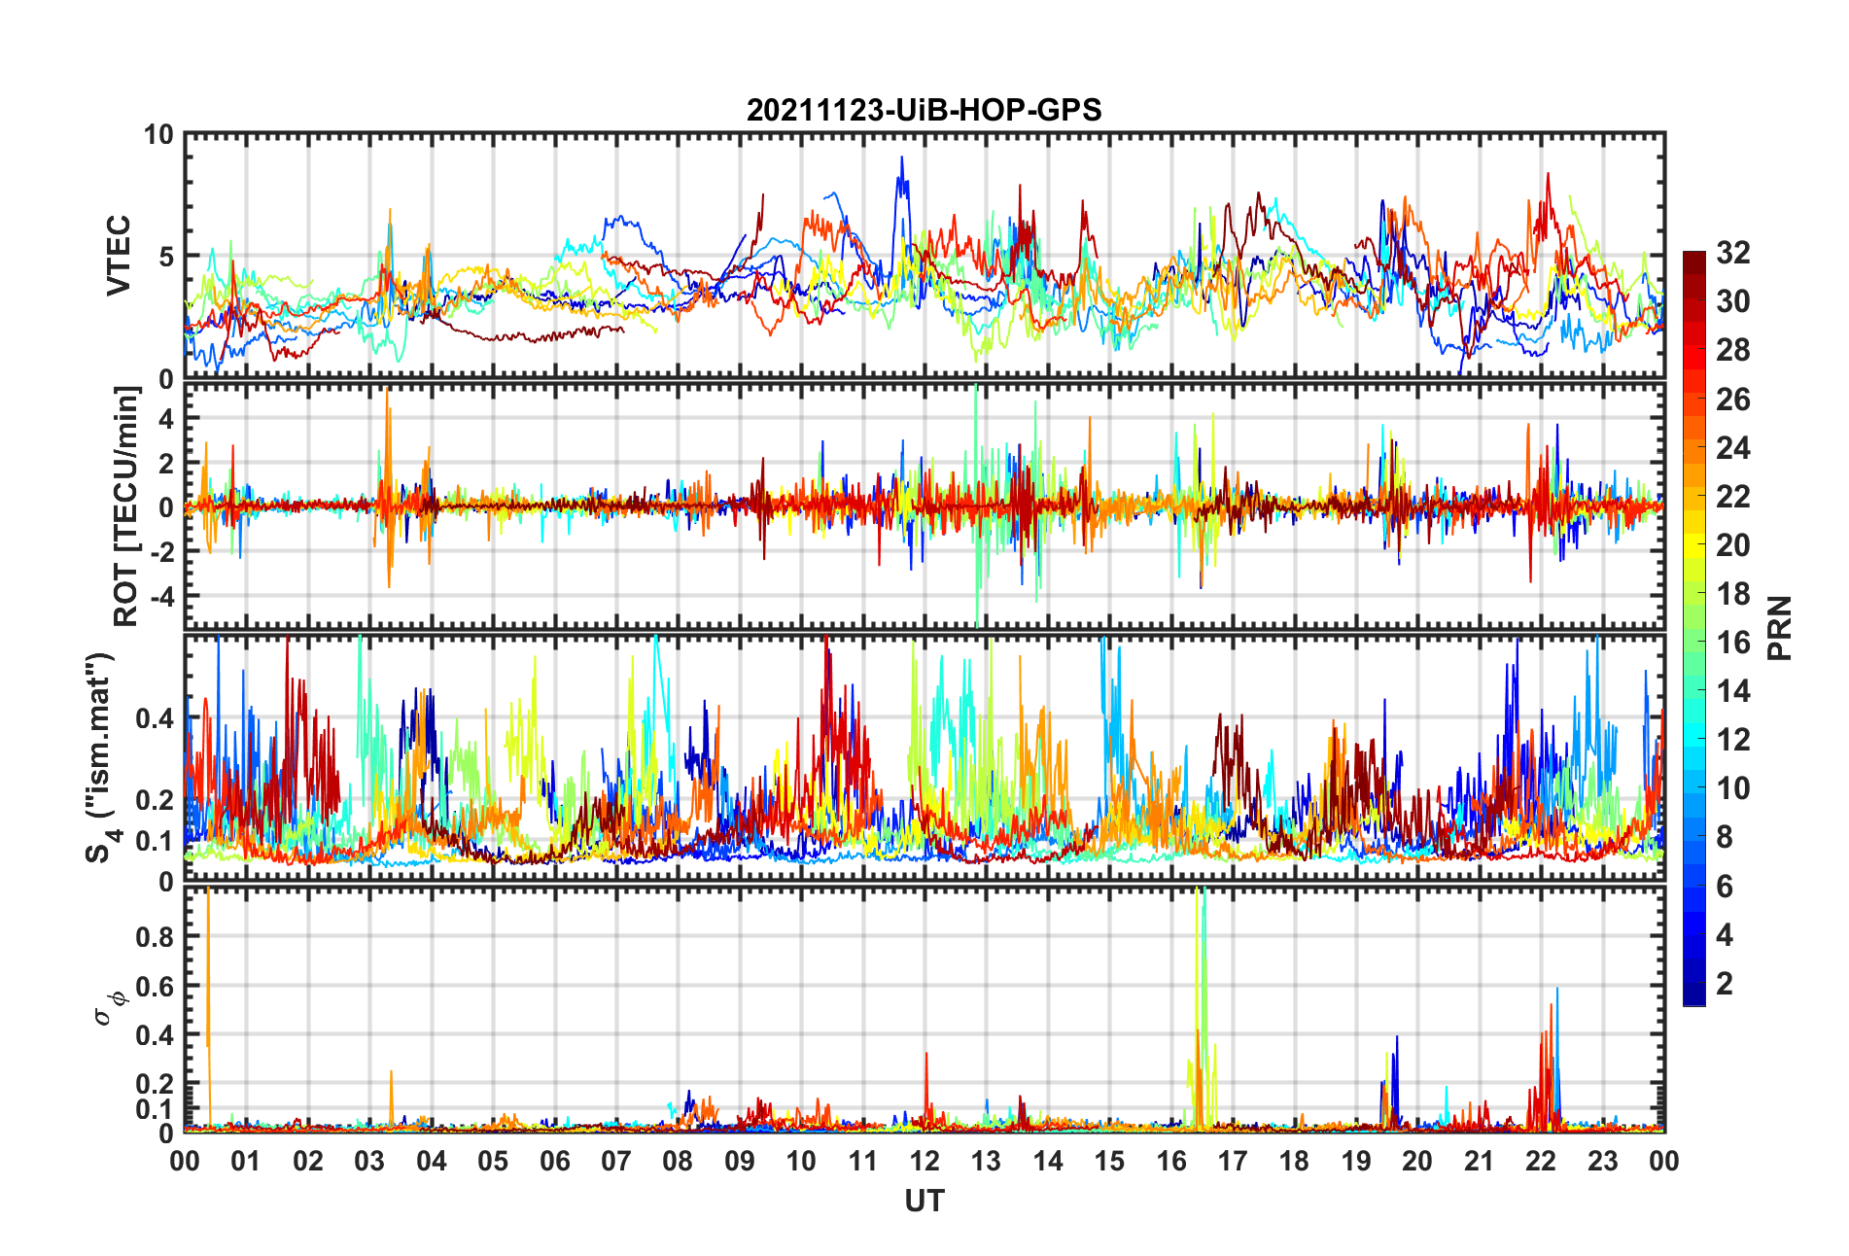1849x1256 pixels.
Task: Click x-axis tick label 06
Action: (554, 1161)
